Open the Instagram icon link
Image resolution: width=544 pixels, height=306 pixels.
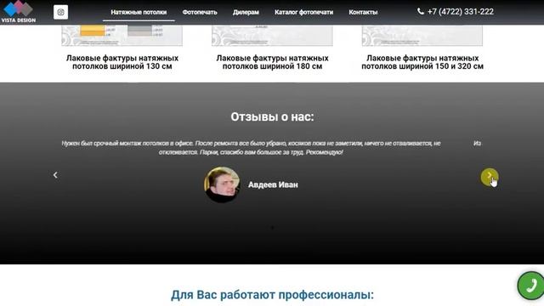pyautogui.click(x=60, y=12)
